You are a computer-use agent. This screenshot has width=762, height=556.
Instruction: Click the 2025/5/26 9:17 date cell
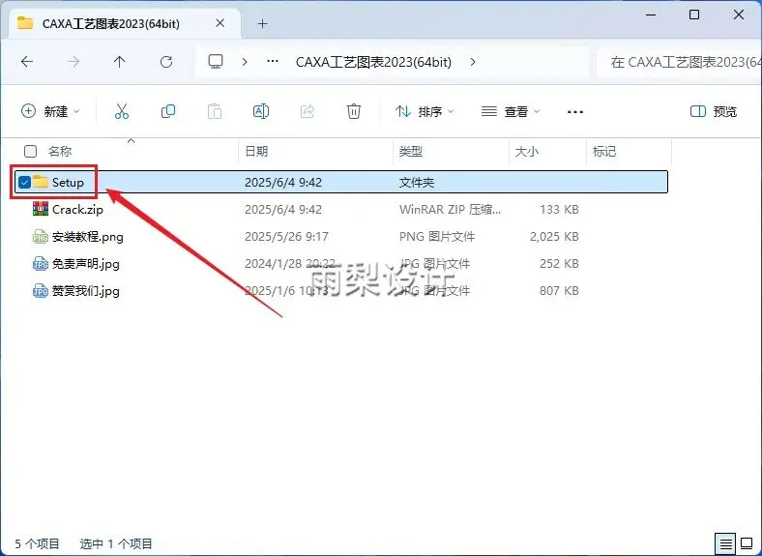(x=287, y=237)
